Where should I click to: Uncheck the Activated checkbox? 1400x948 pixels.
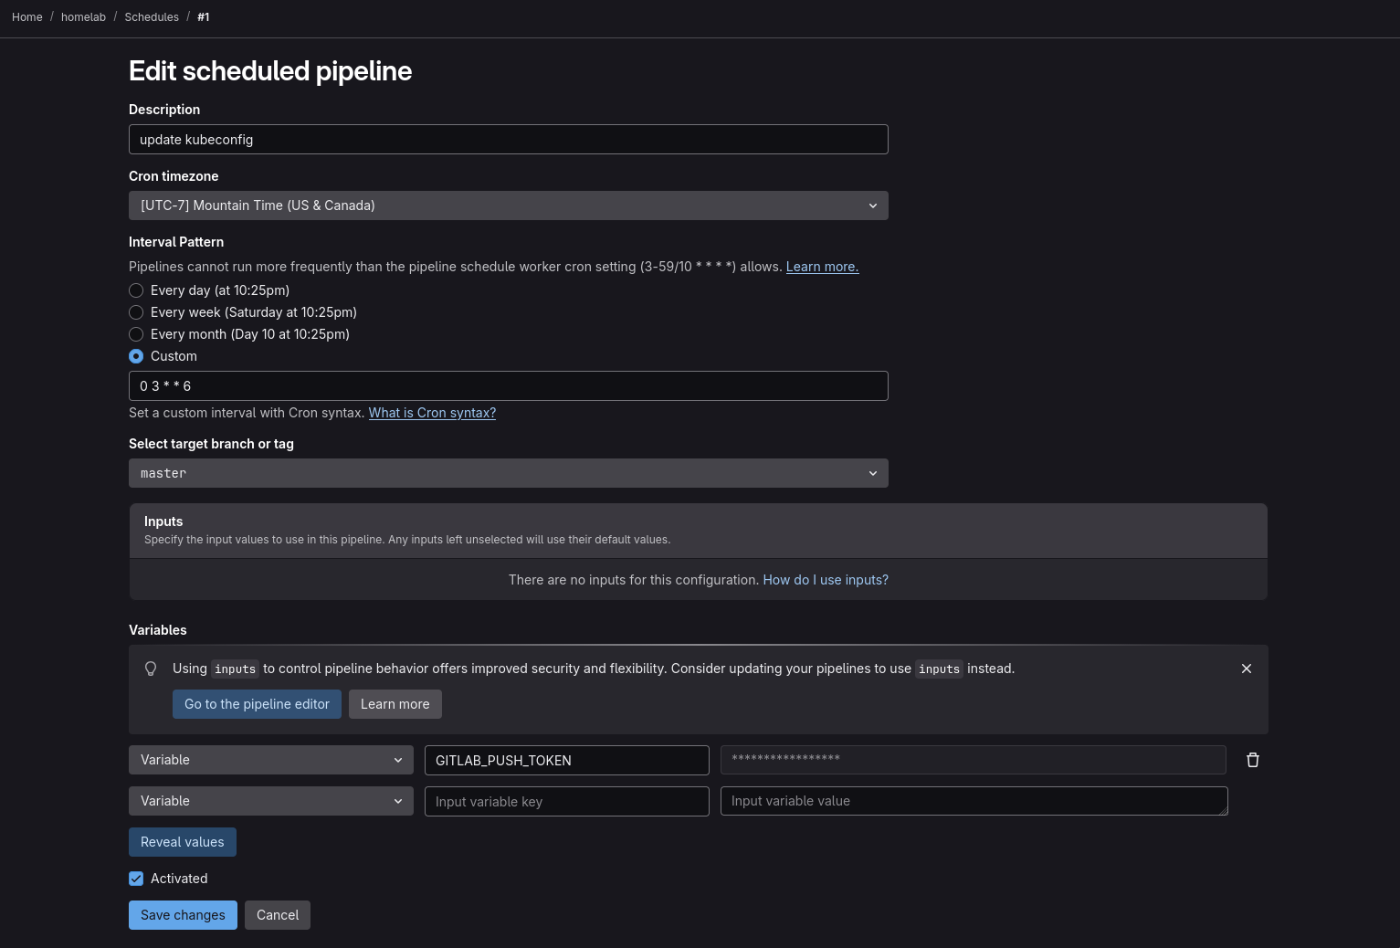pyautogui.click(x=136, y=878)
